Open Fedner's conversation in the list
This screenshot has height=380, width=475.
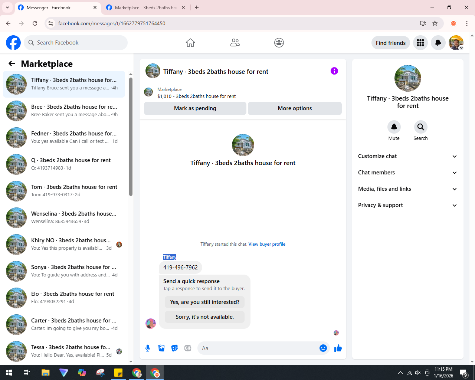64,138
